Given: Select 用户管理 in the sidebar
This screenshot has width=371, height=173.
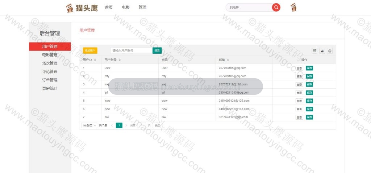Looking at the screenshot, I should click(50, 46).
